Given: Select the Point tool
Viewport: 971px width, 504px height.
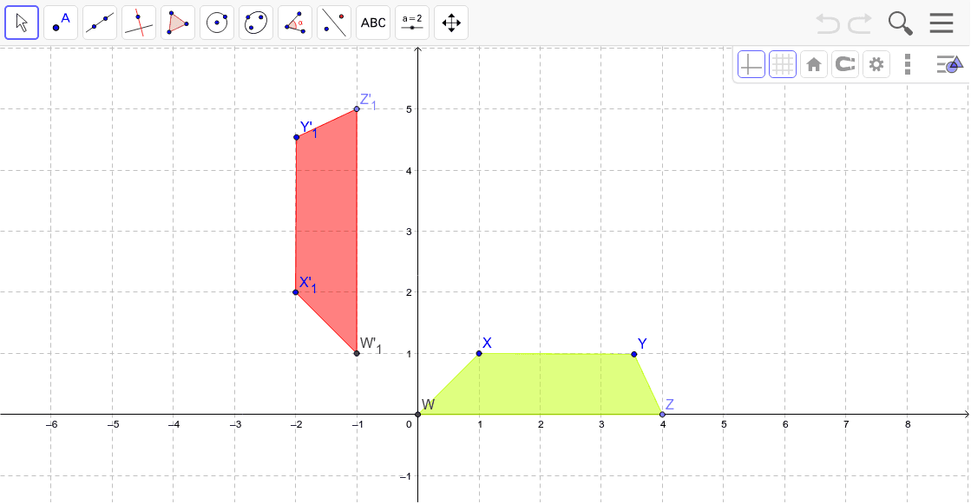Looking at the screenshot, I should (60, 22).
